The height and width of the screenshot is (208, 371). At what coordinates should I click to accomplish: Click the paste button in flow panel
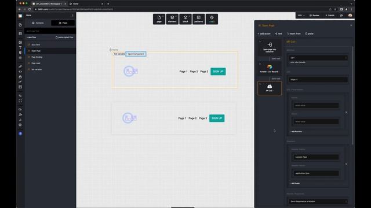click(309, 34)
